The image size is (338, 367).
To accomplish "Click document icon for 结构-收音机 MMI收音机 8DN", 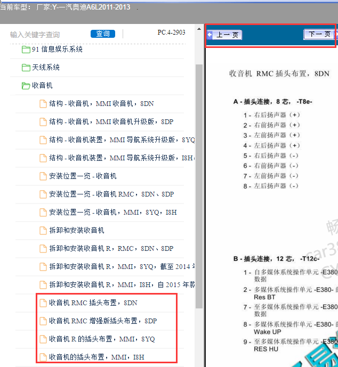I will point(43,104).
